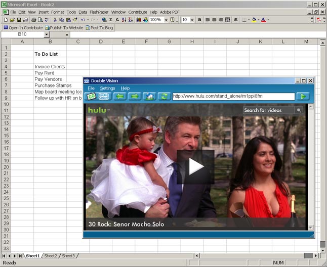The width and height of the screenshot is (327, 267).
Task: Click the yellow Fill Color paint bucket
Action: (254, 20)
